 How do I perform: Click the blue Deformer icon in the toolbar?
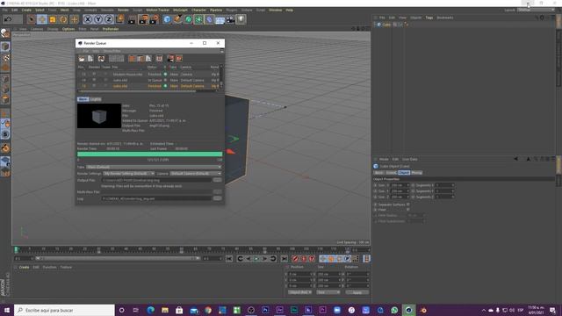(x=209, y=19)
